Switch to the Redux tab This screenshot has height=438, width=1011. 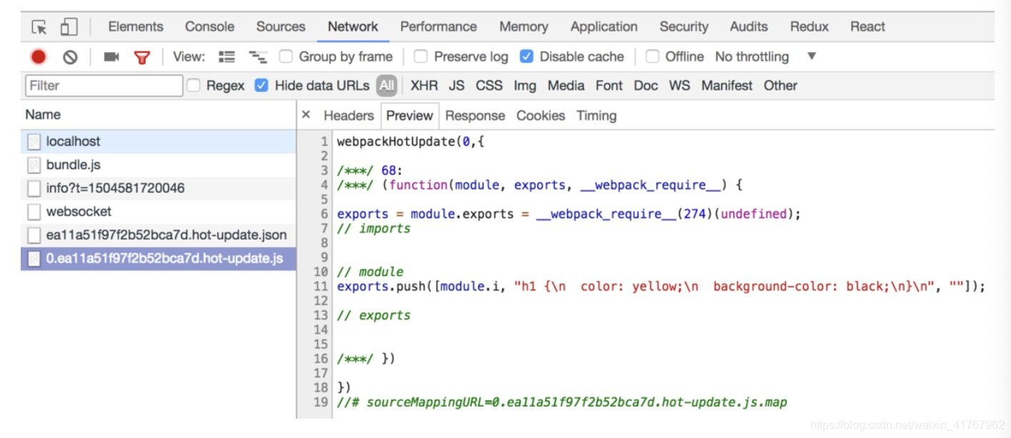coord(810,27)
